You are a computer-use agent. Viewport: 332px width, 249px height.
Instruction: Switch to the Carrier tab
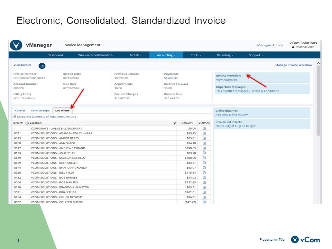pos(20,111)
